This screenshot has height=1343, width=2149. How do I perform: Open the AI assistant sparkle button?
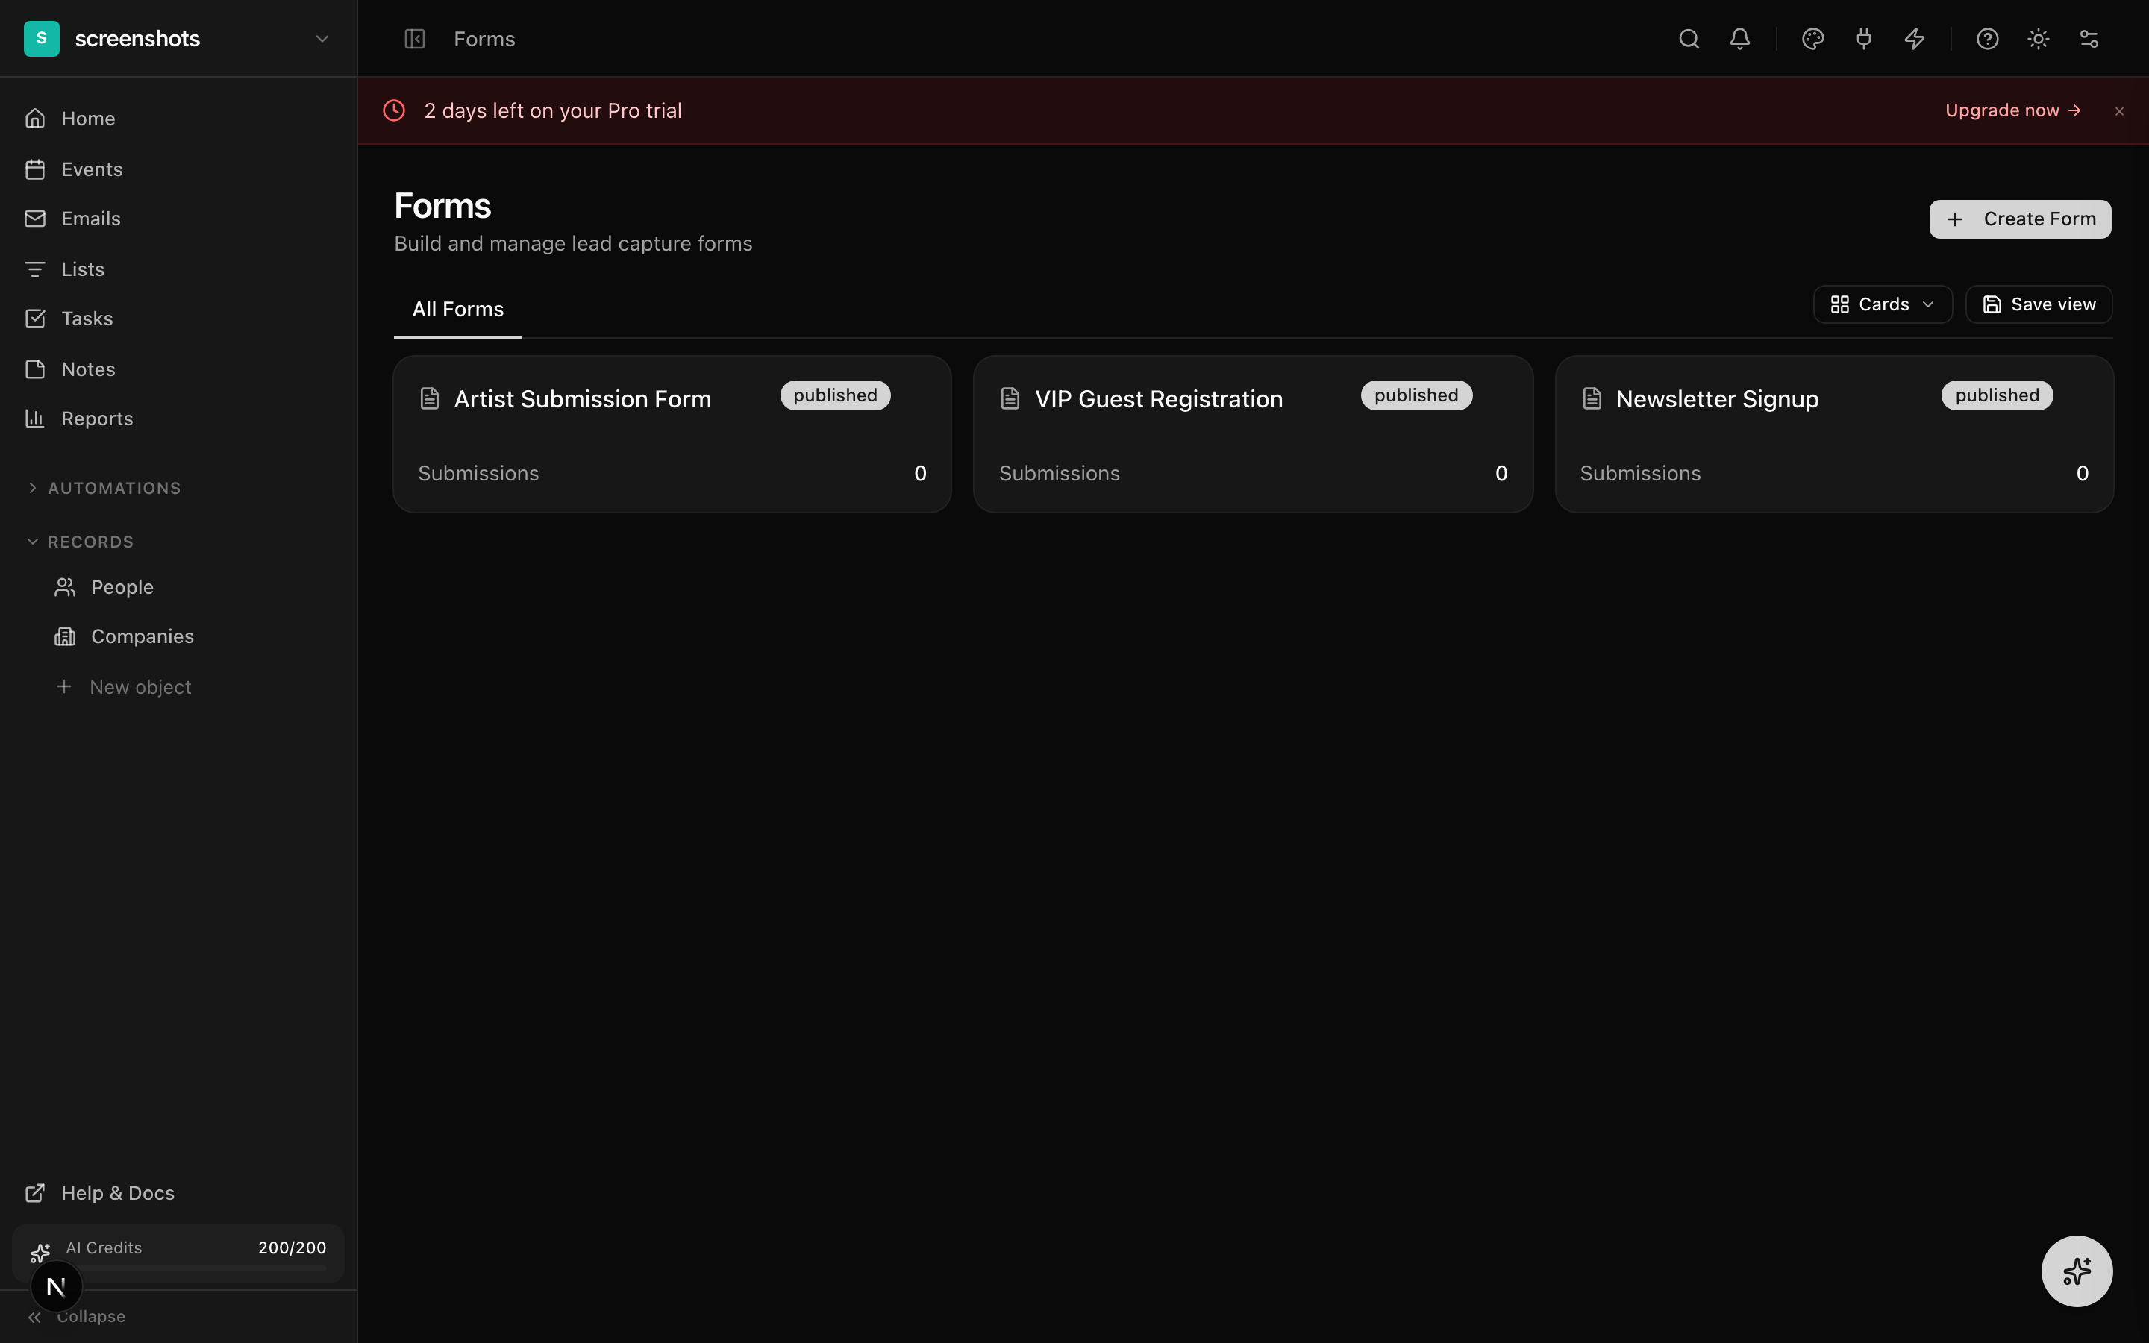(x=2076, y=1271)
